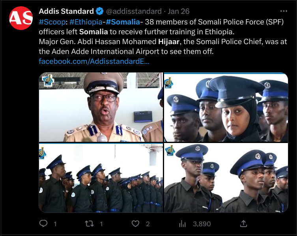Click the share upload icon

tap(243, 223)
